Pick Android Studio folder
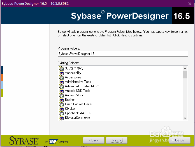195x147 pixels. pos(75,95)
